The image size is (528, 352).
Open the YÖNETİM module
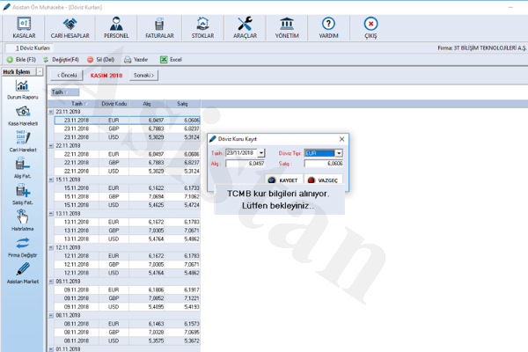[x=287, y=28]
